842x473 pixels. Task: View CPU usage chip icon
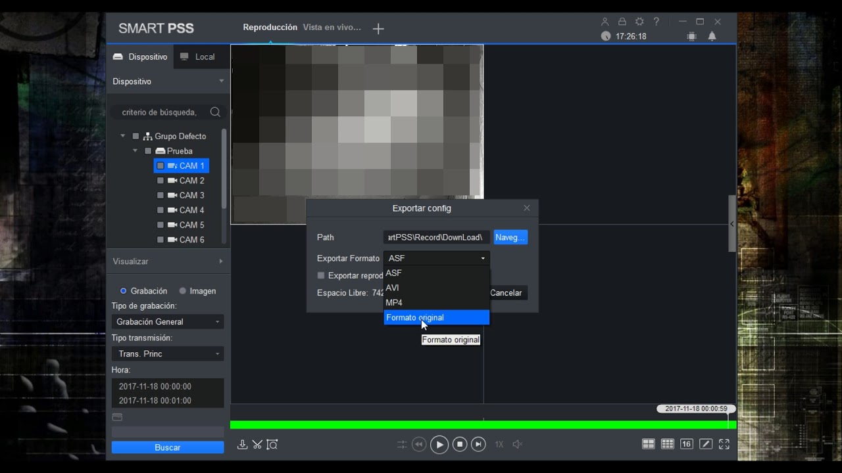click(691, 37)
